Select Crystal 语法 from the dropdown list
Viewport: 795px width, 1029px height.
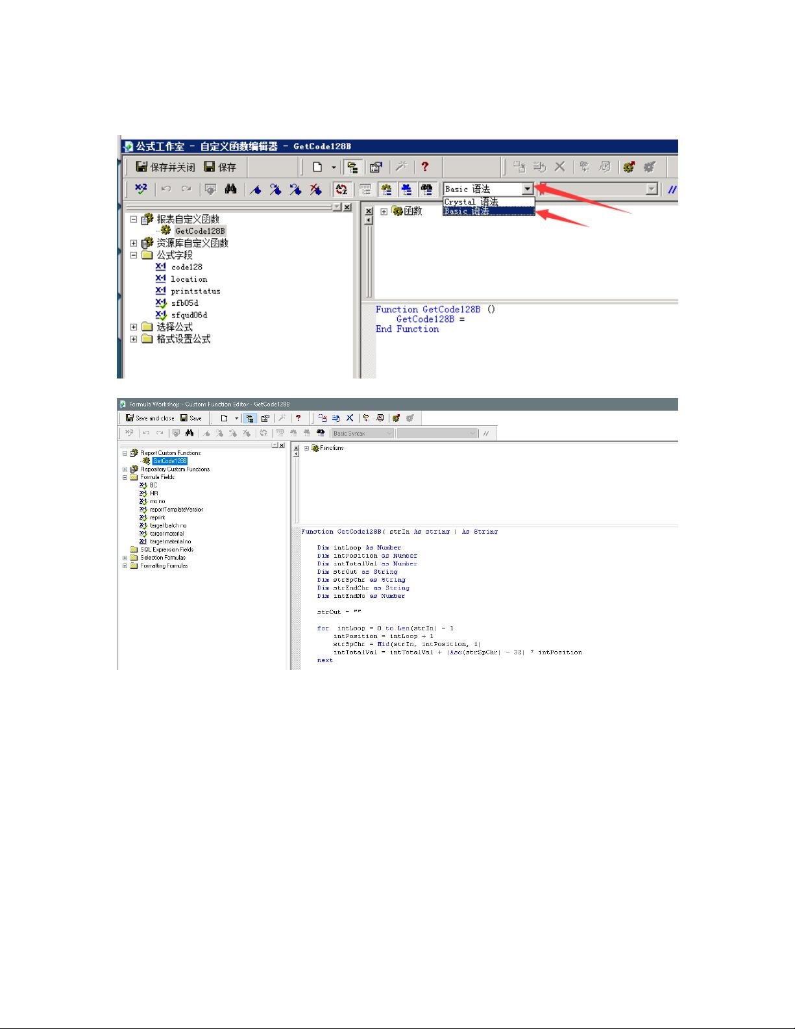point(489,202)
